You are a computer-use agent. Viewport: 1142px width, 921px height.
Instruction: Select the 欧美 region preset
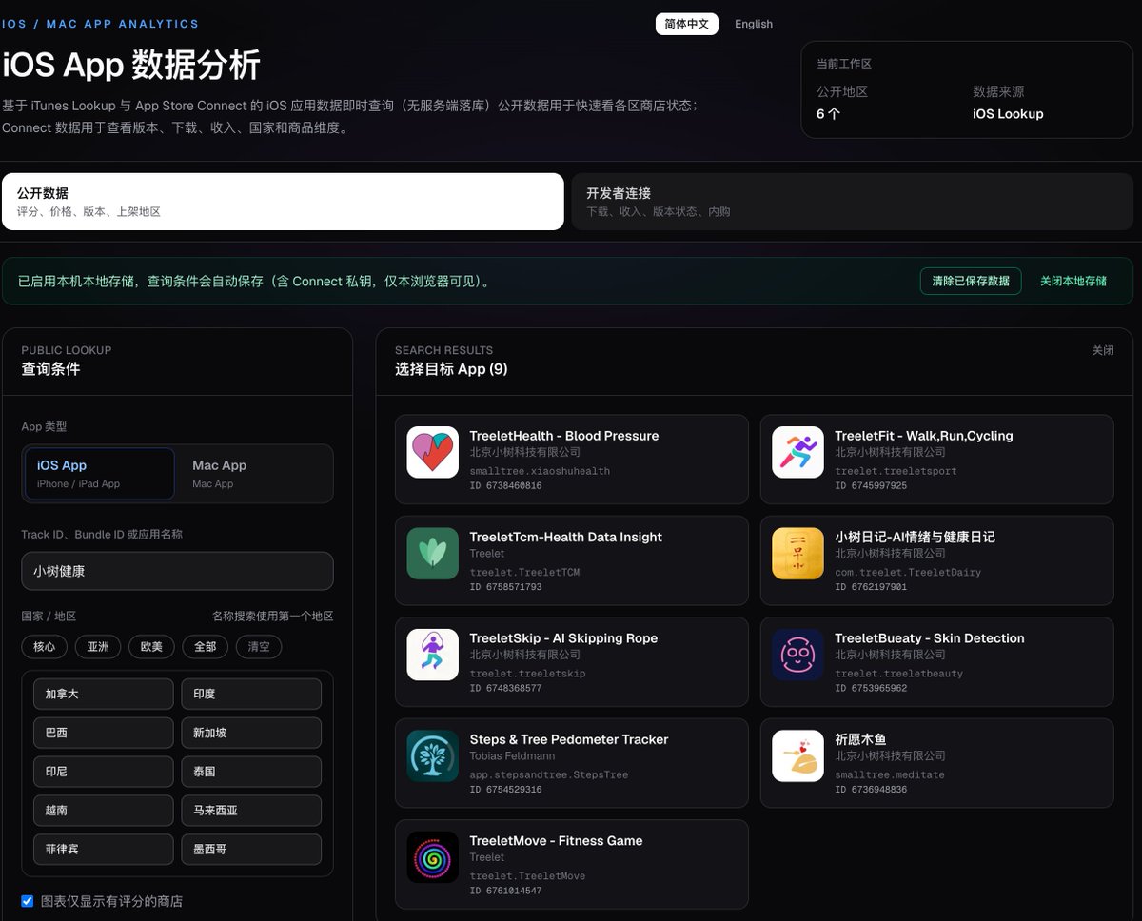coord(151,647)
